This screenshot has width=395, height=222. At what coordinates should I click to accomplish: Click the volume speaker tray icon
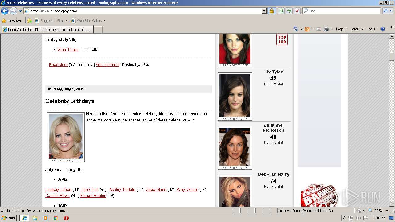click(x=358, y=218)
